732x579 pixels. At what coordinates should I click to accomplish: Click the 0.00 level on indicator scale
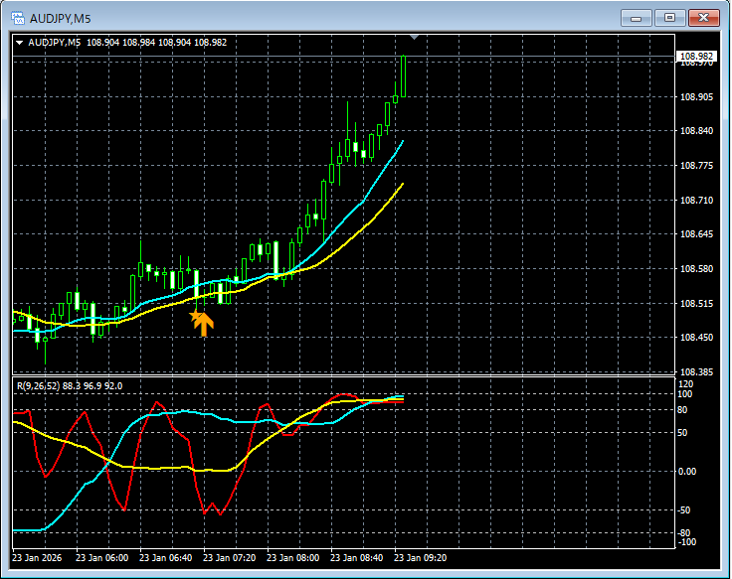686,472
